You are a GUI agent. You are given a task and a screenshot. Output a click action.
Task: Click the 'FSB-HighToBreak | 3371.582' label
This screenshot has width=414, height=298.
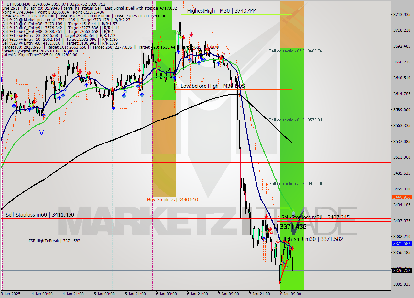pos(54,241)
